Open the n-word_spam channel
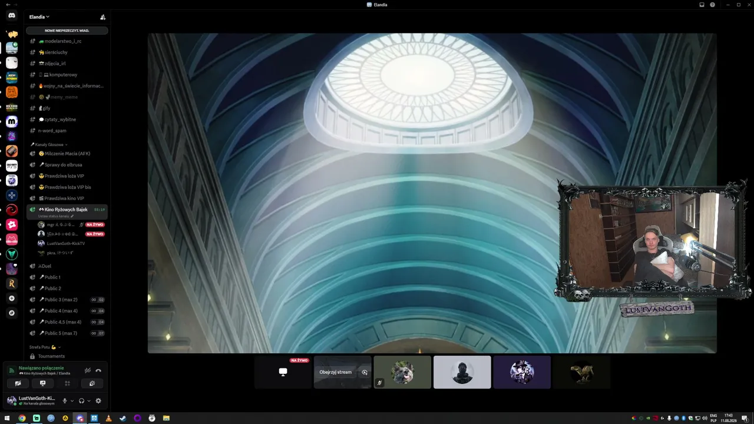Viewport: 754px width, 424px height. [67, 131]
